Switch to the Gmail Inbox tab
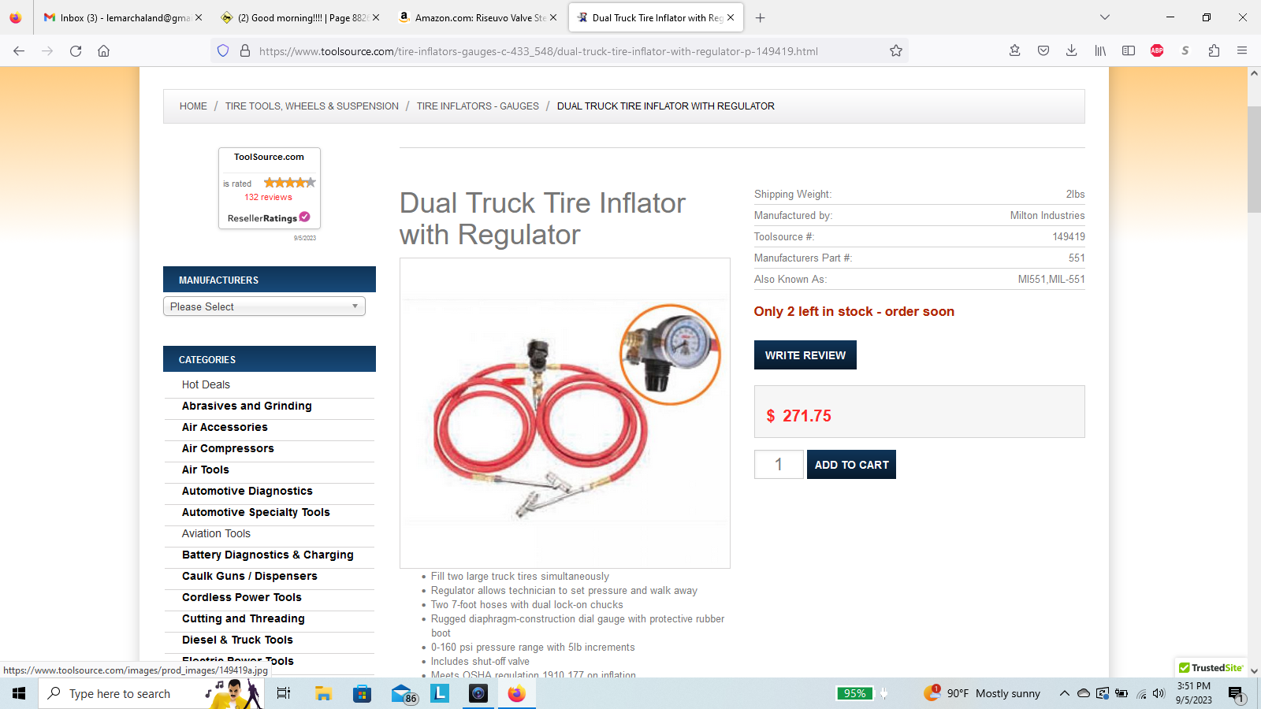Screen dimensions: 1261x709 (123, 17)
